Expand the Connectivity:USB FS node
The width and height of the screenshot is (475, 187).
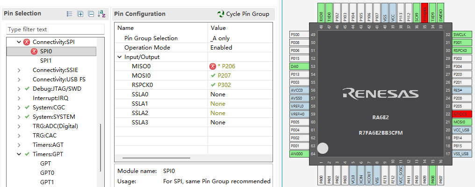[x=19, y=79]
